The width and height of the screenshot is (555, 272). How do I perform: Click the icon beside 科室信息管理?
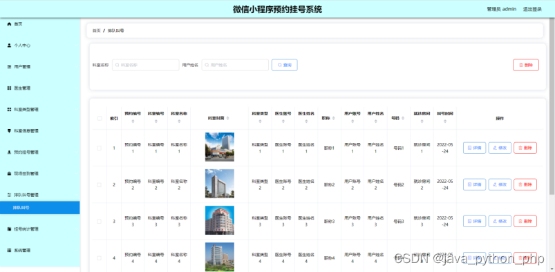point(10,130)
